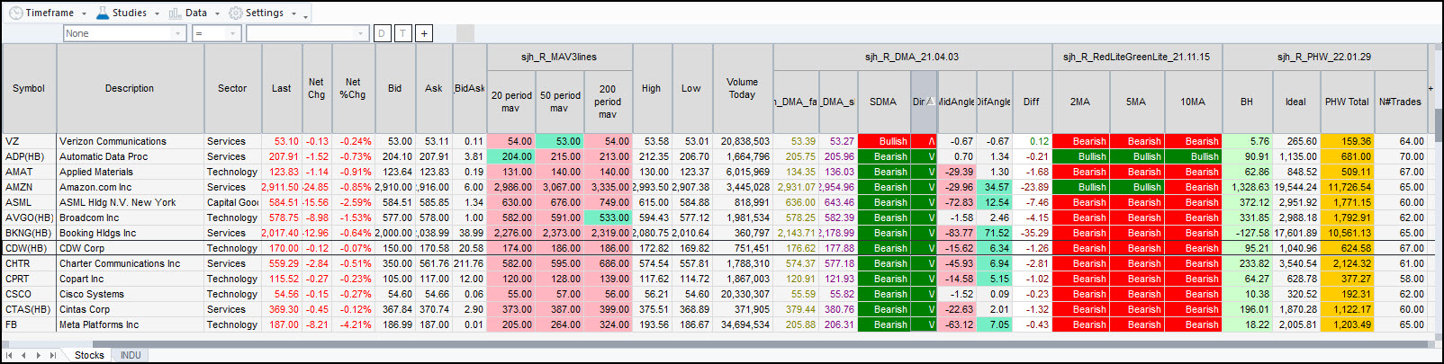Open the toolbar overflow options arrow
This screenshot has height=364, width=1444.
306,15
